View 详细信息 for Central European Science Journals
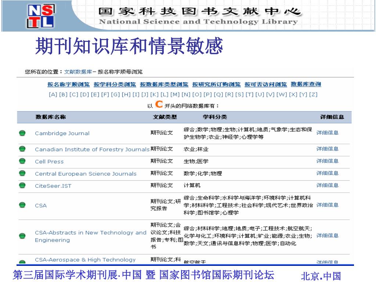Viewport: 376px width, 282px height. 327,173
